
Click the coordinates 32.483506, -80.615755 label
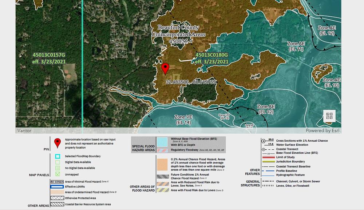tap(191, 82)
